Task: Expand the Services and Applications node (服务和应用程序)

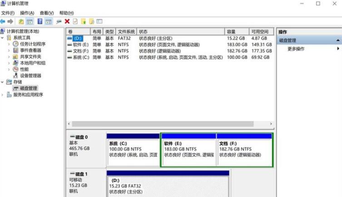Action: point(3,95)
